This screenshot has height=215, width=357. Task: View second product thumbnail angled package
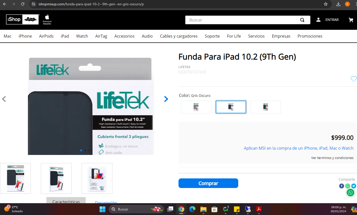click(x=56, y=178)
